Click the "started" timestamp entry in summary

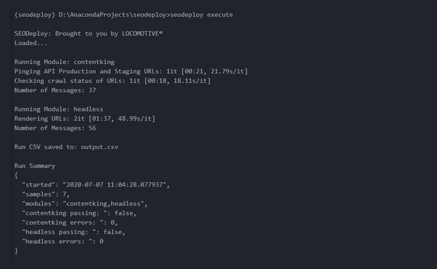click(x=95, y=185)
